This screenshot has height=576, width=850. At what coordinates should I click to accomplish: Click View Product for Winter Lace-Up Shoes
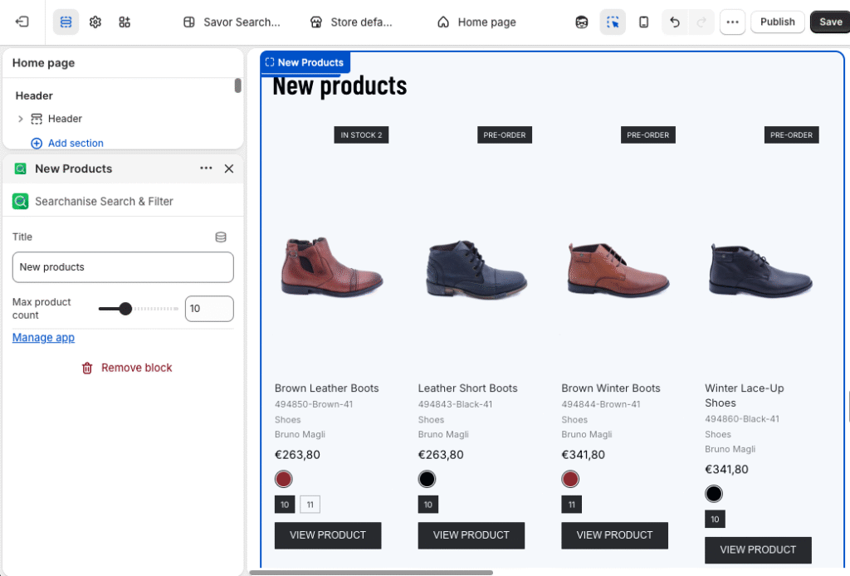tap(758, 550)
